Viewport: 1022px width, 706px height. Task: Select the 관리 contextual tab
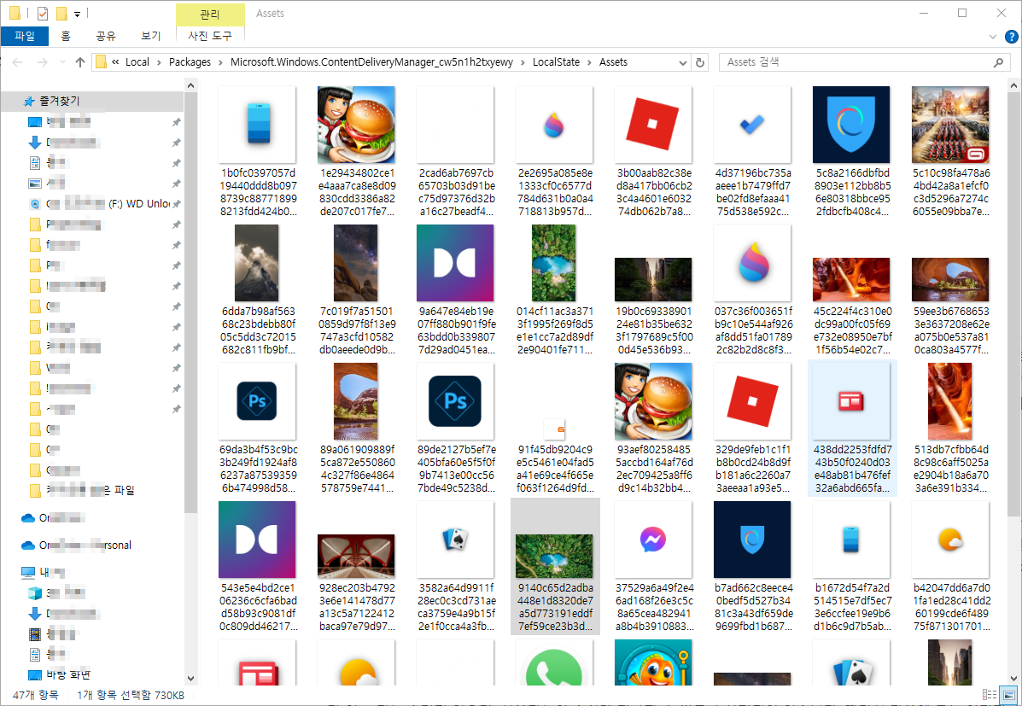coord(210,15)
